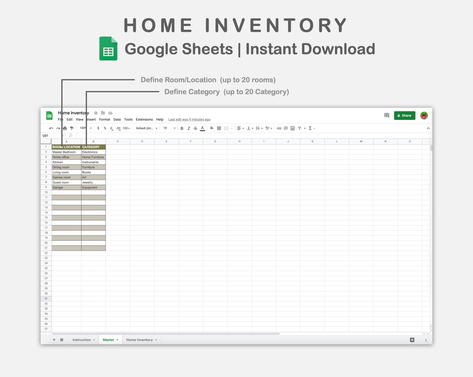Select the Paint format tool

[x=71, y=128]
